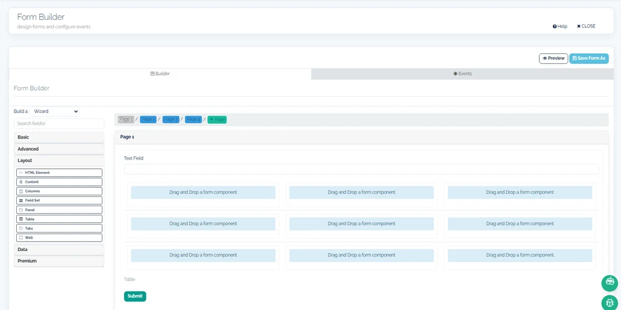The image size is (621, 310).
Task: Select the Table layout component
Action: (59, 219)
